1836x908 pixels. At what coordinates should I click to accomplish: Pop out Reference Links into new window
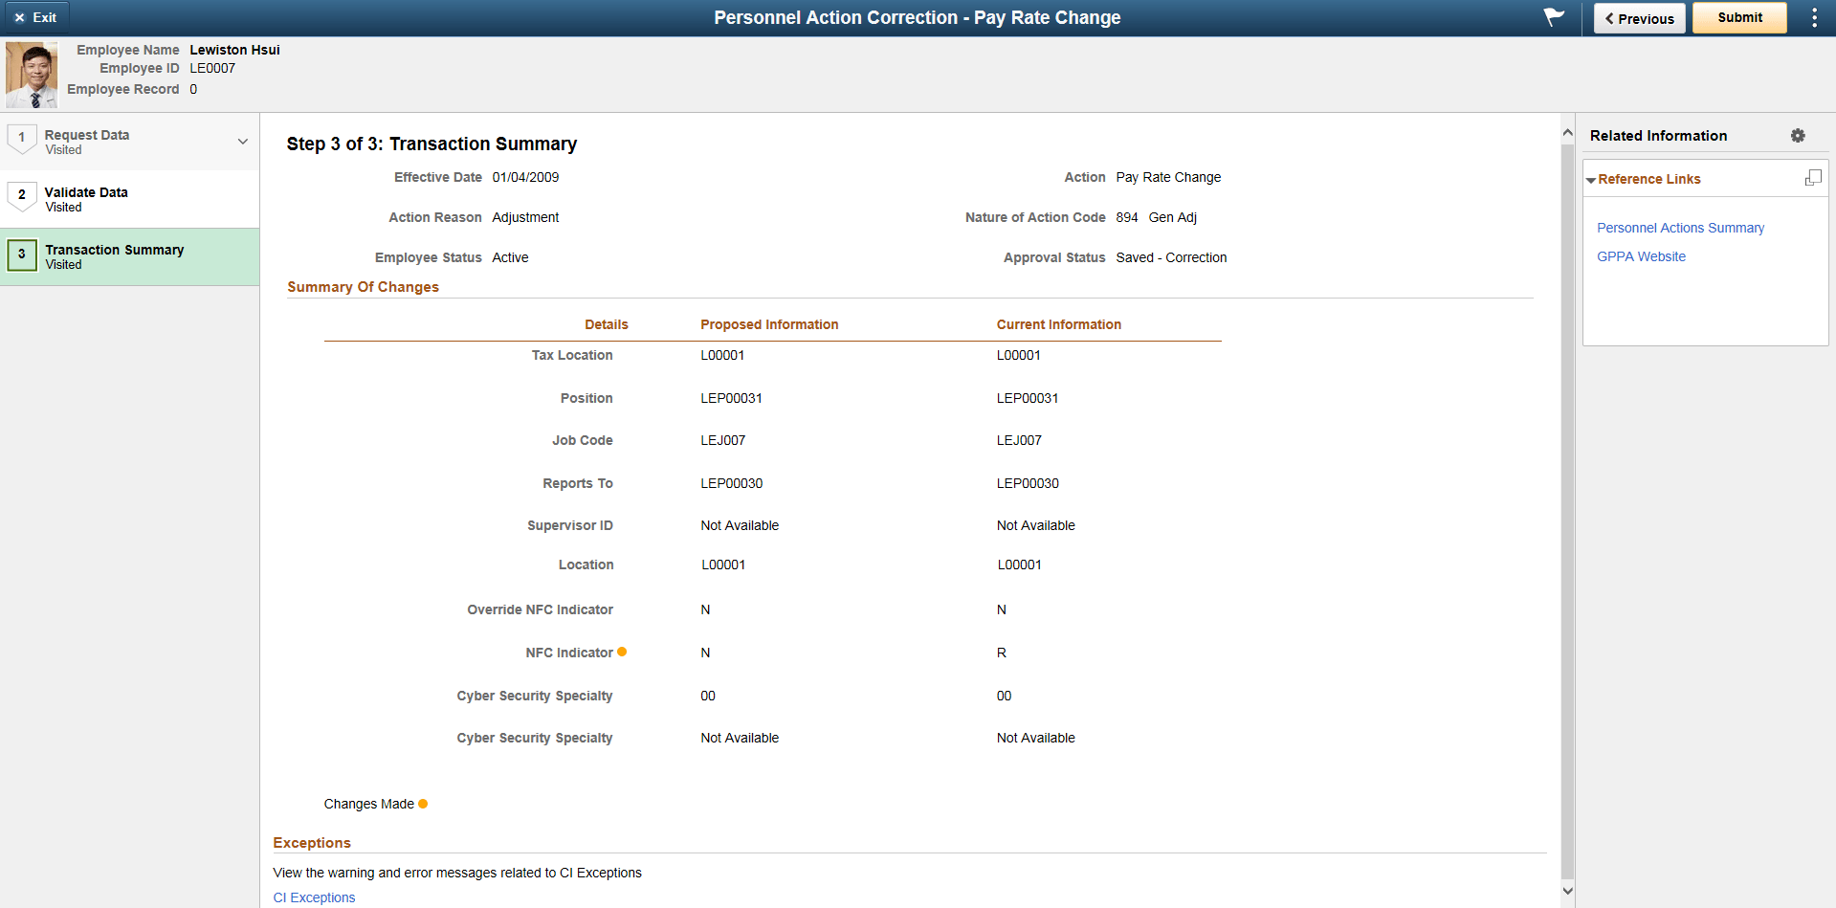tap(1813, 177)
